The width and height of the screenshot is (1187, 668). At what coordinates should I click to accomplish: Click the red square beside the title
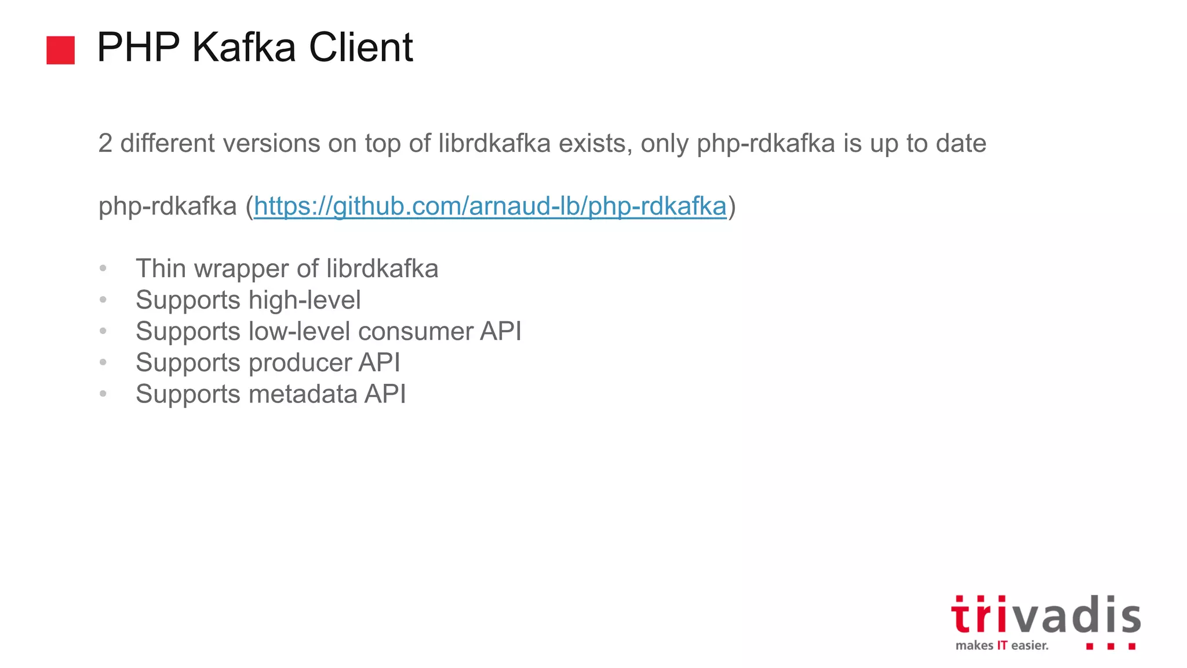pos(60,50)
